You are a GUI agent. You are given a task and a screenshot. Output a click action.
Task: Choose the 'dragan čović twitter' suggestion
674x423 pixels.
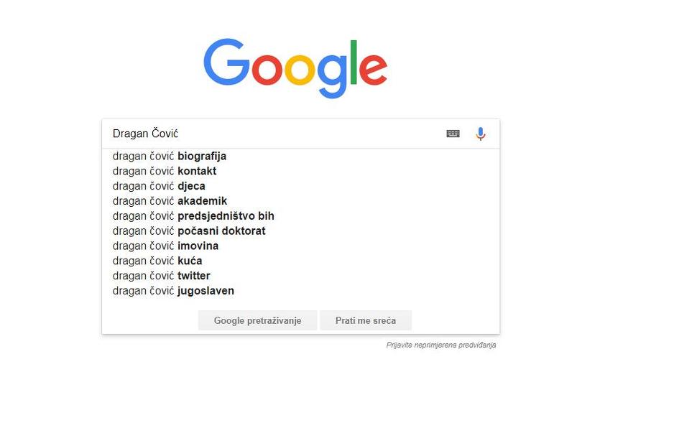(162, 276)
